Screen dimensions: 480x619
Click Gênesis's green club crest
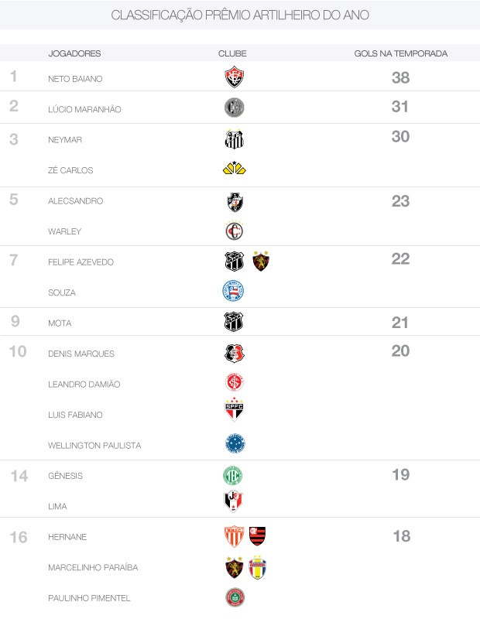234,475
